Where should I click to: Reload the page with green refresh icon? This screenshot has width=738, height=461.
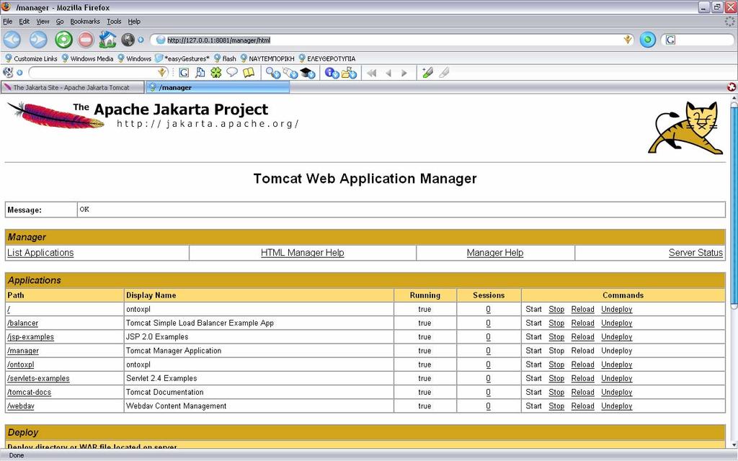[63, 40]
